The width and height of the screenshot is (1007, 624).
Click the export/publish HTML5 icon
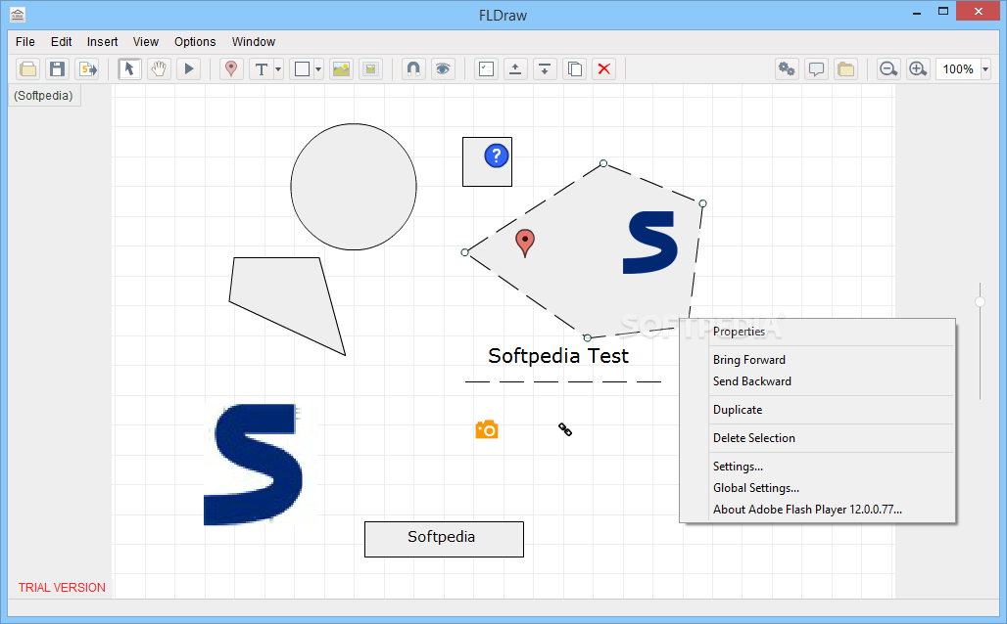(87, 68)
